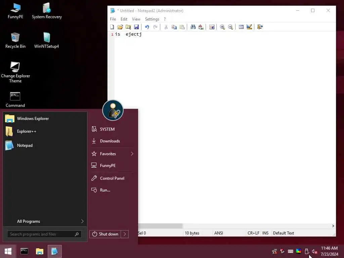Select the System Recovery desktop icon

(x=47, y=11)
